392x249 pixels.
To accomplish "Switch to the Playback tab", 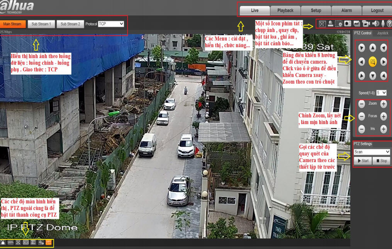I will pyautogui.click(x=285, y=10).
